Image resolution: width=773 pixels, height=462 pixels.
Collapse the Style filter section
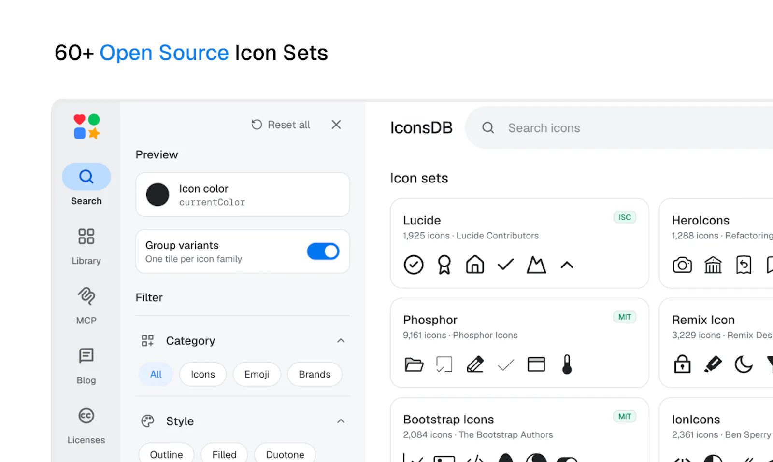click(341, 421)
